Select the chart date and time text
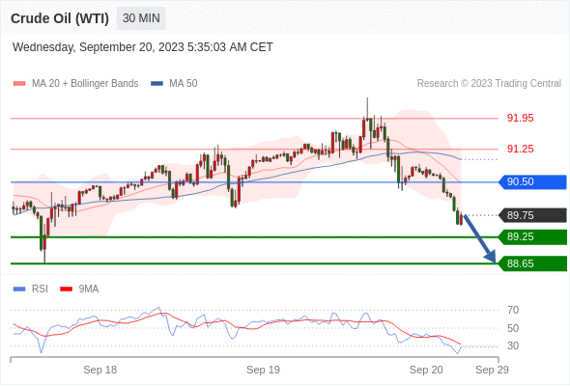This screenshot has width=570, height=386. pos(143,47)
